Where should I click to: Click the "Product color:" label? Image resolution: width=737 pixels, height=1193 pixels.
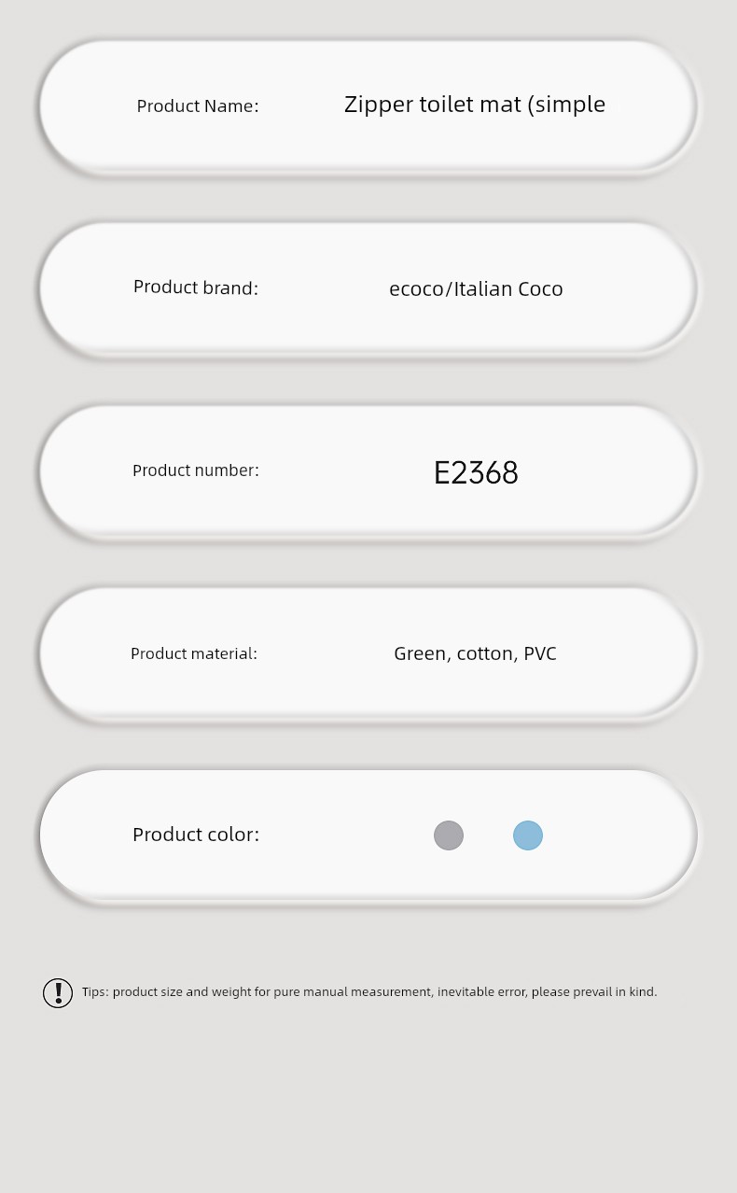196,835
